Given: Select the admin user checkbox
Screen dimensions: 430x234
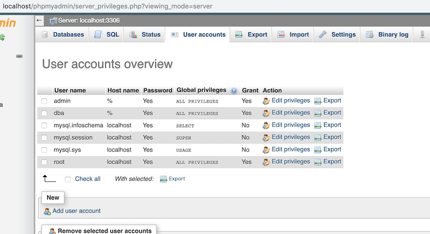Looking at the screenshot, I should point(44,101).
